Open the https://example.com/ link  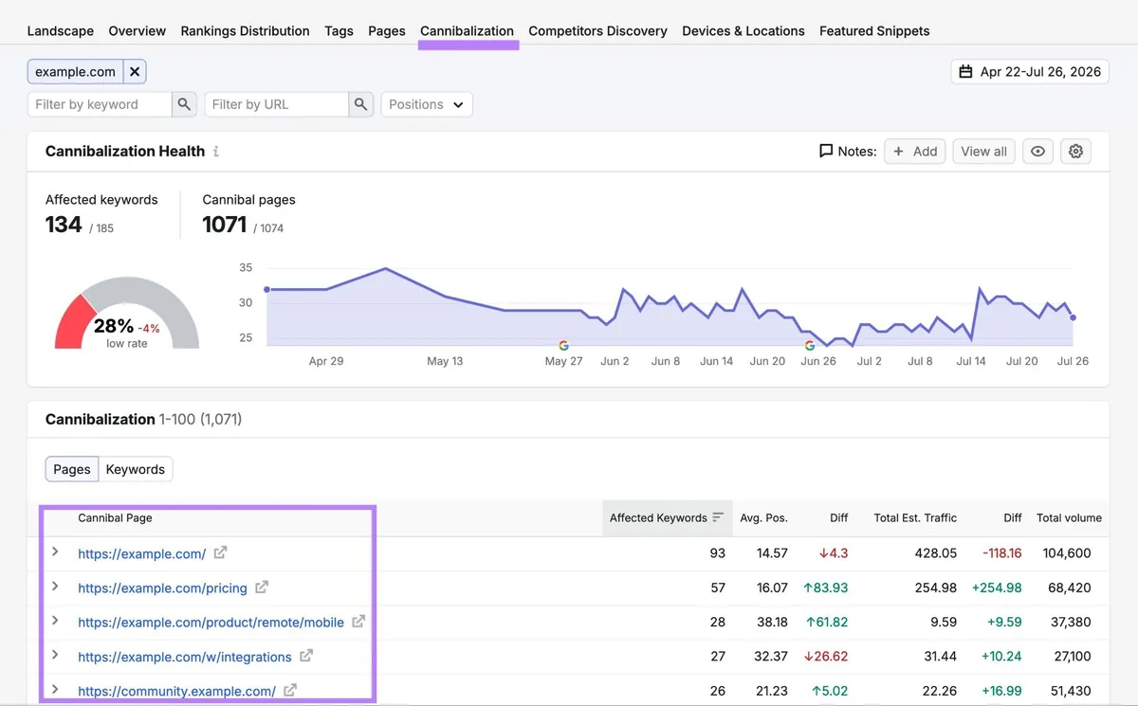(142, 553)
